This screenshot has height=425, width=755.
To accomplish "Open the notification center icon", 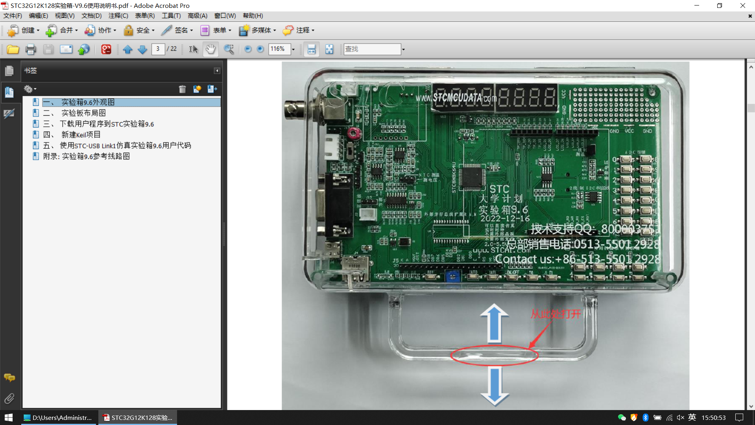I will (739, 418).
